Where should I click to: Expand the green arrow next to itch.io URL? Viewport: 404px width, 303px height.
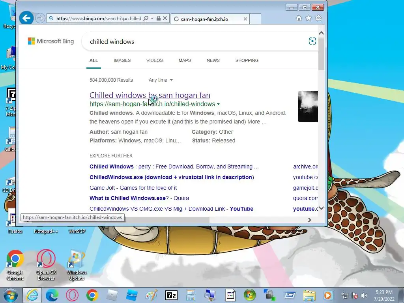[x=219, y=104]
